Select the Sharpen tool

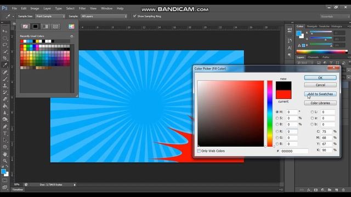tap(5, 113)
